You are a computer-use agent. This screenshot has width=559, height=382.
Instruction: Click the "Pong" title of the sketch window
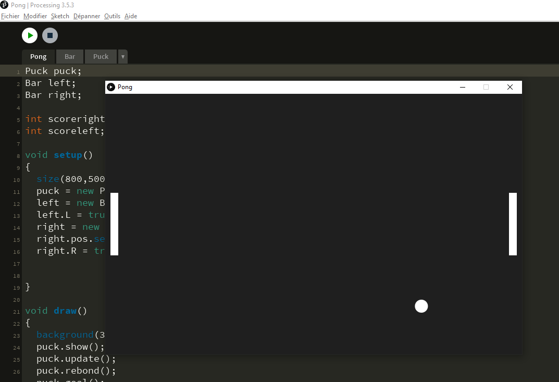click(x=125, y=87)
